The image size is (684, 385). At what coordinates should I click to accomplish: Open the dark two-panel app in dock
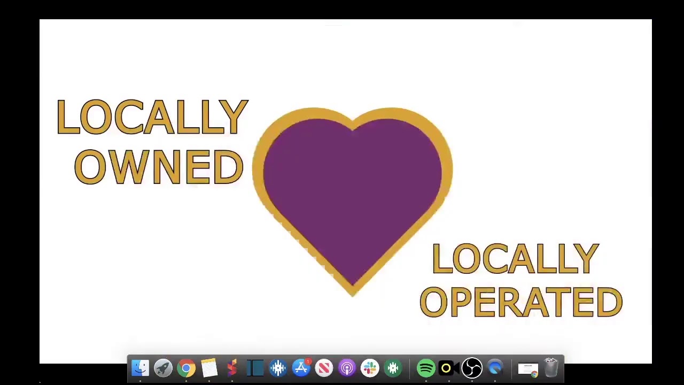255,368
